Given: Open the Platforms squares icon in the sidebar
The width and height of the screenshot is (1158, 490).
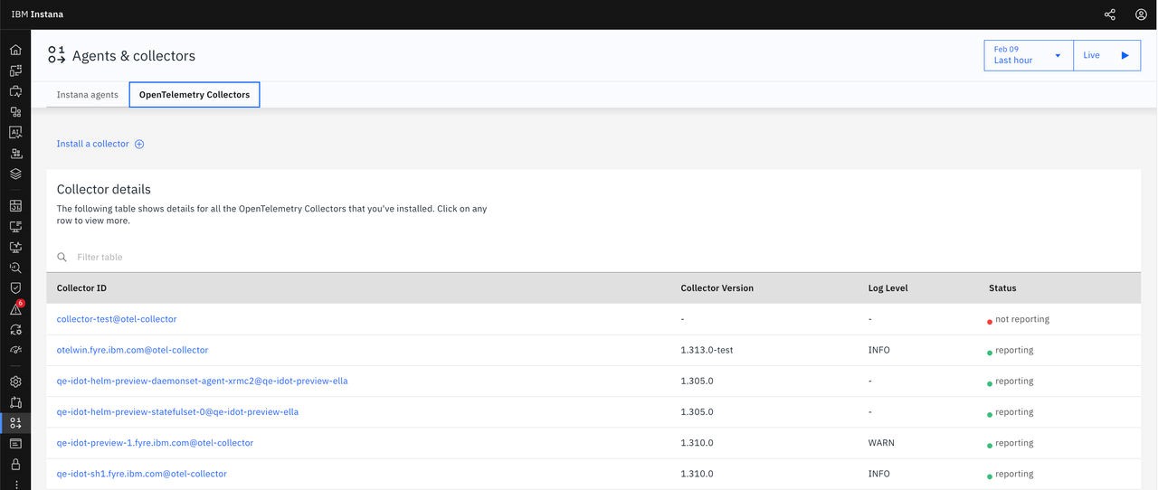Looking at the screenshot, I should [15, 112].
